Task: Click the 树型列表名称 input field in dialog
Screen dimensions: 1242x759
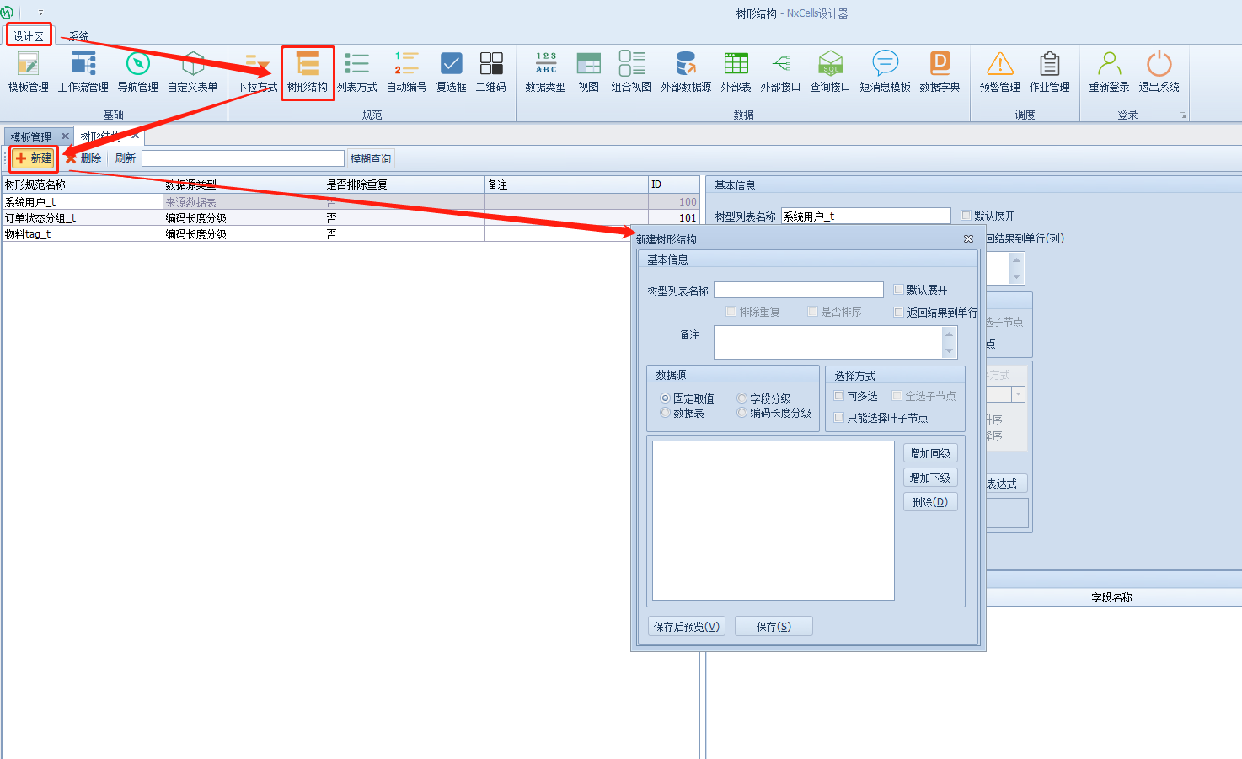Action: coord(798,290)
